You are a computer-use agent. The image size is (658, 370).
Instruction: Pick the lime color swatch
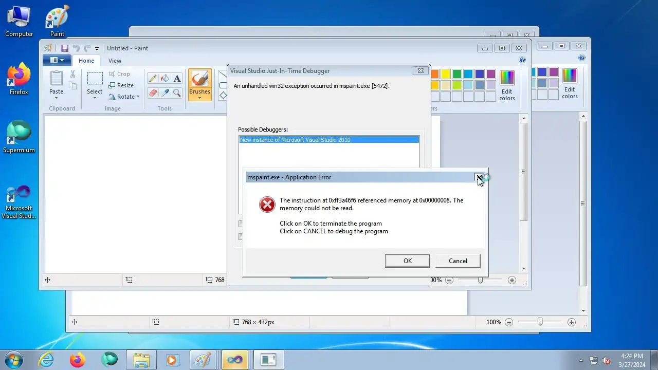(x=457, y=85)
